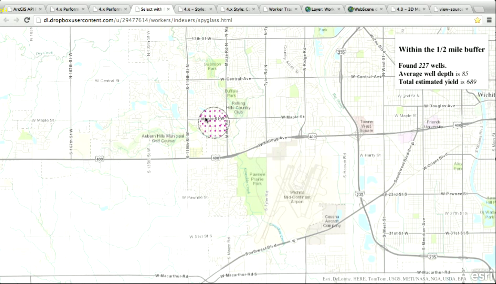Close the 4.x - Style tab
The image size is (496, 284).
click(x=211, y=9)
